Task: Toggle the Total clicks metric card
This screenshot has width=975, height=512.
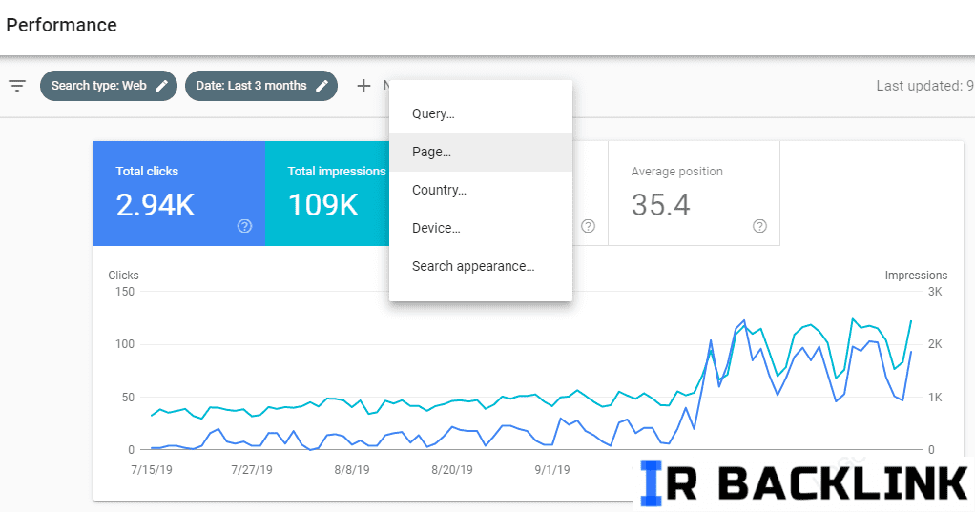Action: 178,193
